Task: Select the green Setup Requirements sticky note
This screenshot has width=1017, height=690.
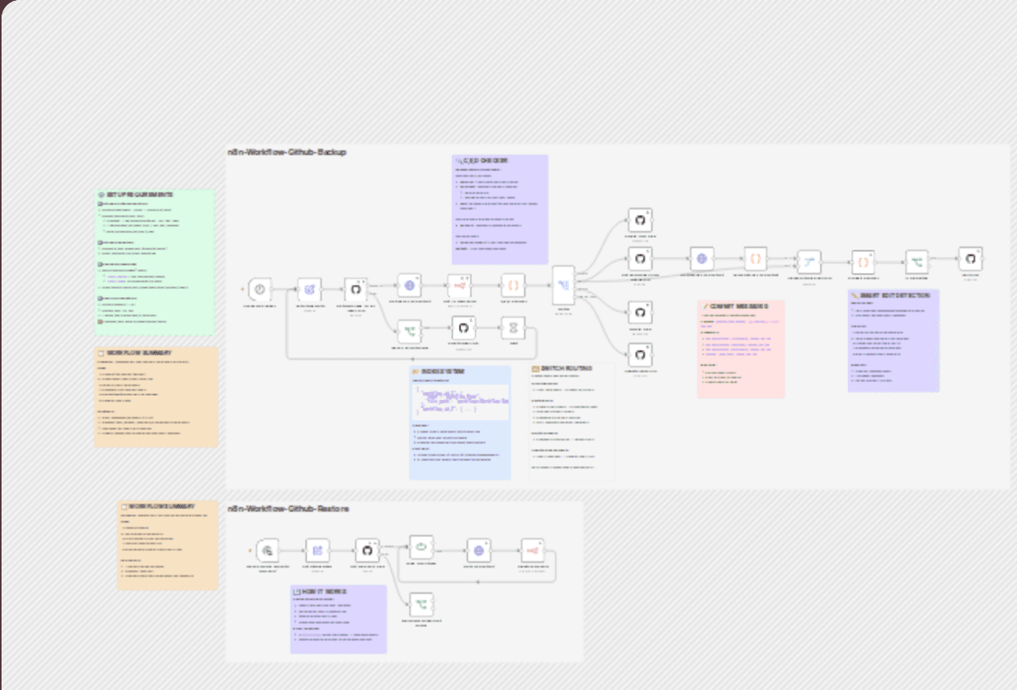Action: point(155,261)
